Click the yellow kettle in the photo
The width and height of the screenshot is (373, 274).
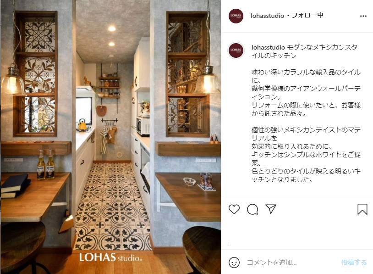(82, 125)
